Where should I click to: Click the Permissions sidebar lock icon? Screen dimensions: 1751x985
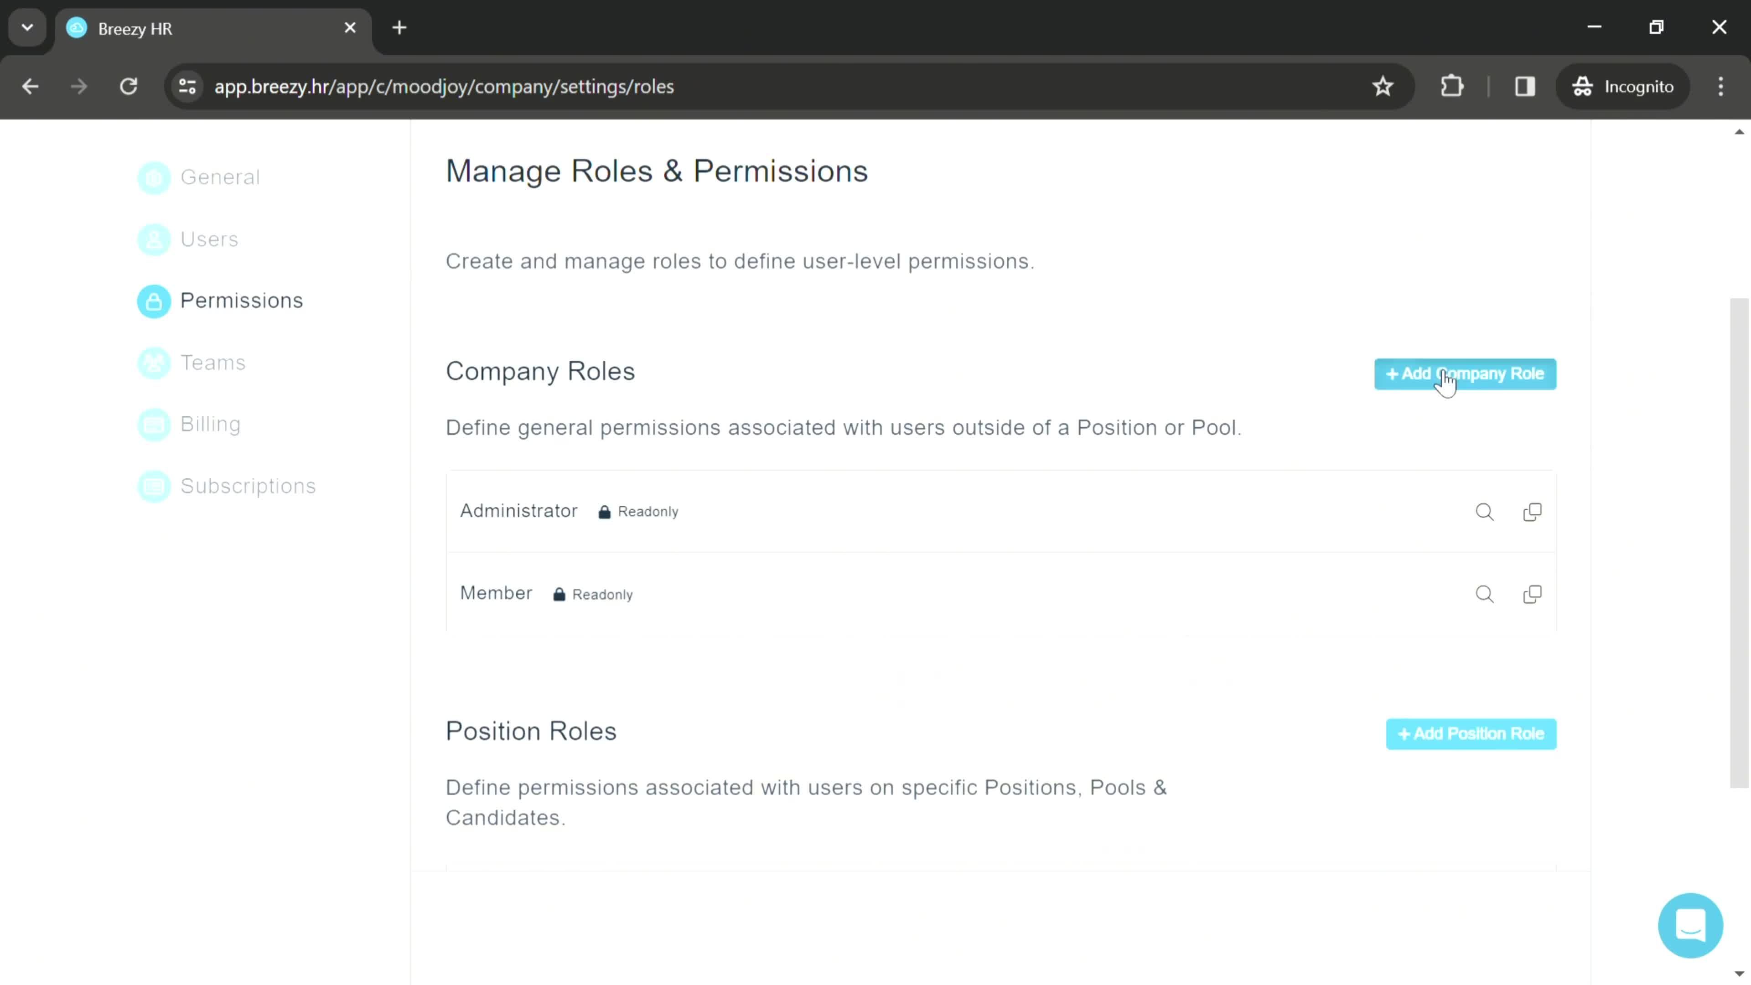click(154, 301)
